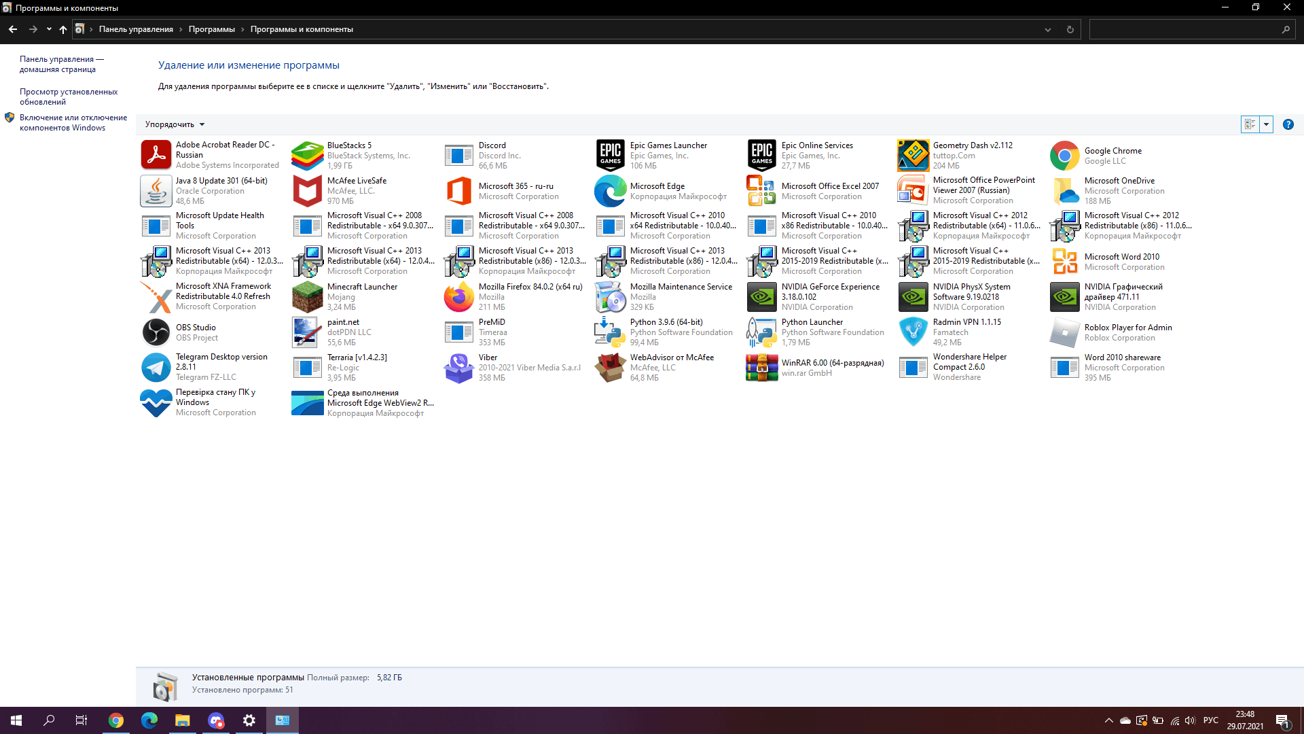The height and width of the screenshot is (734, 1304).
Task: Click the Microsoft XNA Framework icon
Action: [x=156, y=297]
